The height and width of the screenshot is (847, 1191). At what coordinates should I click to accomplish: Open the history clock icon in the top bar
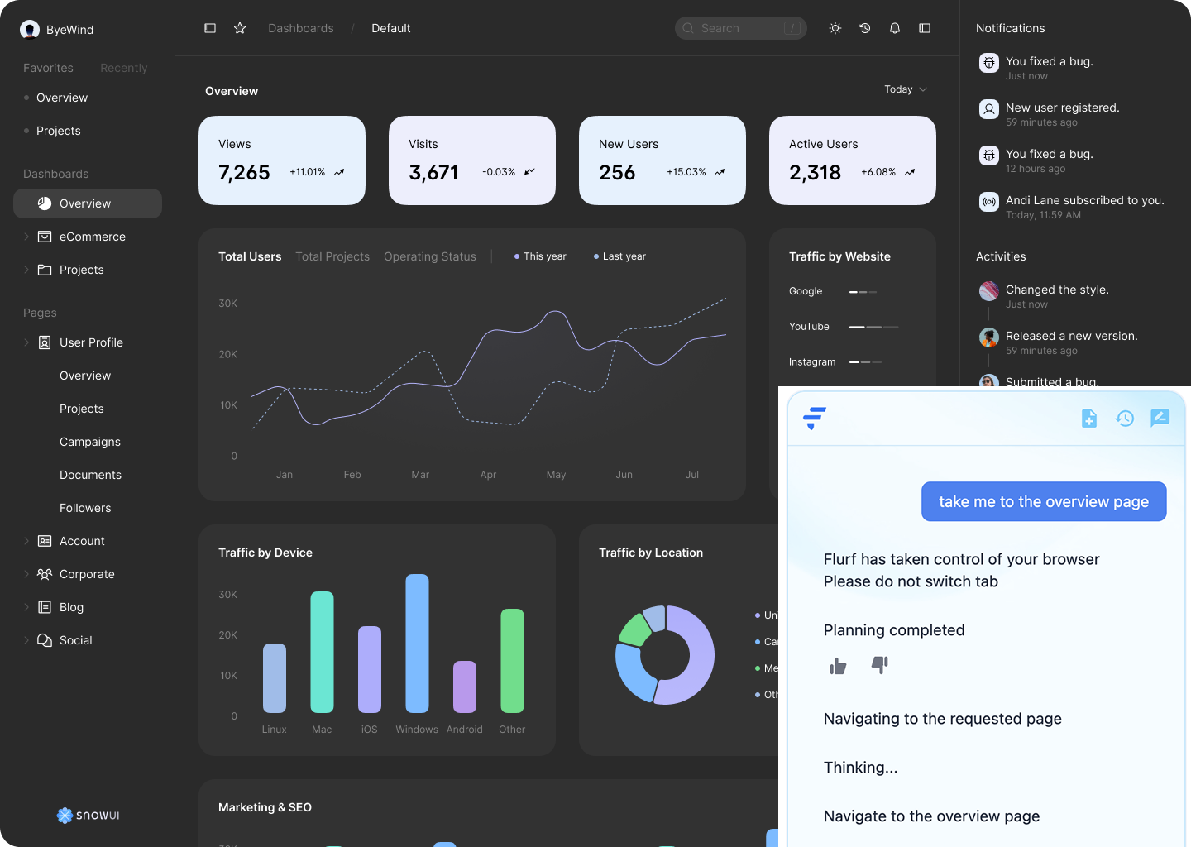(x=865, y=28)
